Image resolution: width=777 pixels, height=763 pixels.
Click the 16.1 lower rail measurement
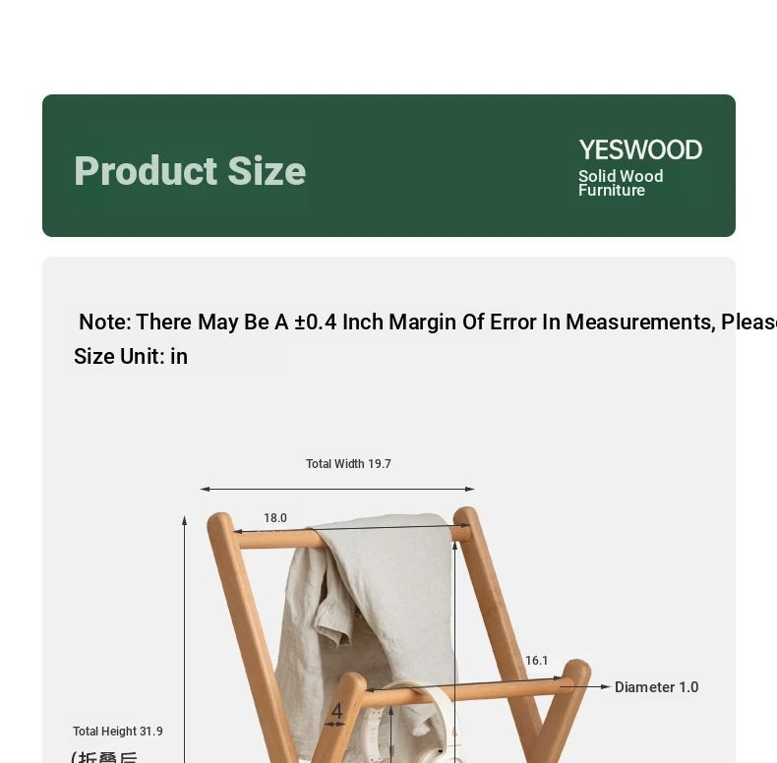coord(537,661)
